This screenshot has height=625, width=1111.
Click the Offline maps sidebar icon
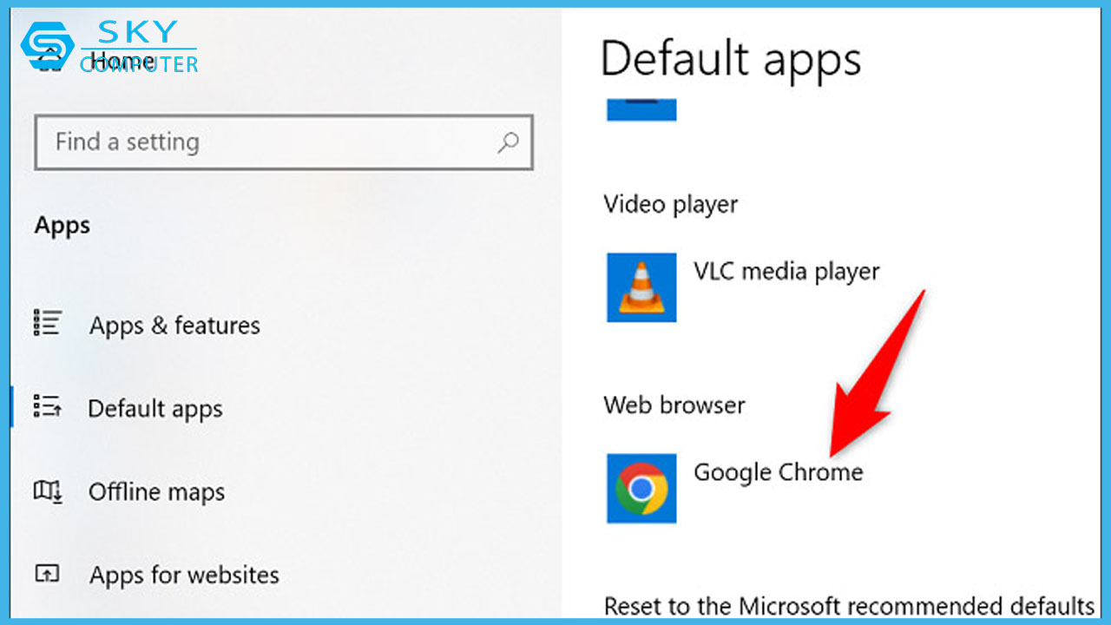(47, 491)
